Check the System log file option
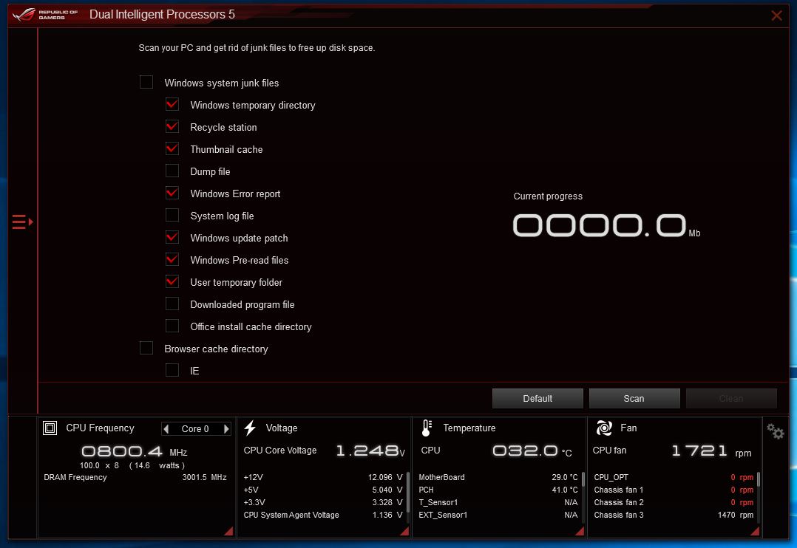The height and width of the screenshot is (548, 797). point(172,216)
